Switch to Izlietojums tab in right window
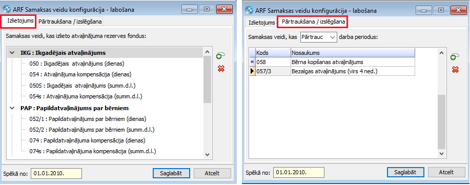 (262, 23)
